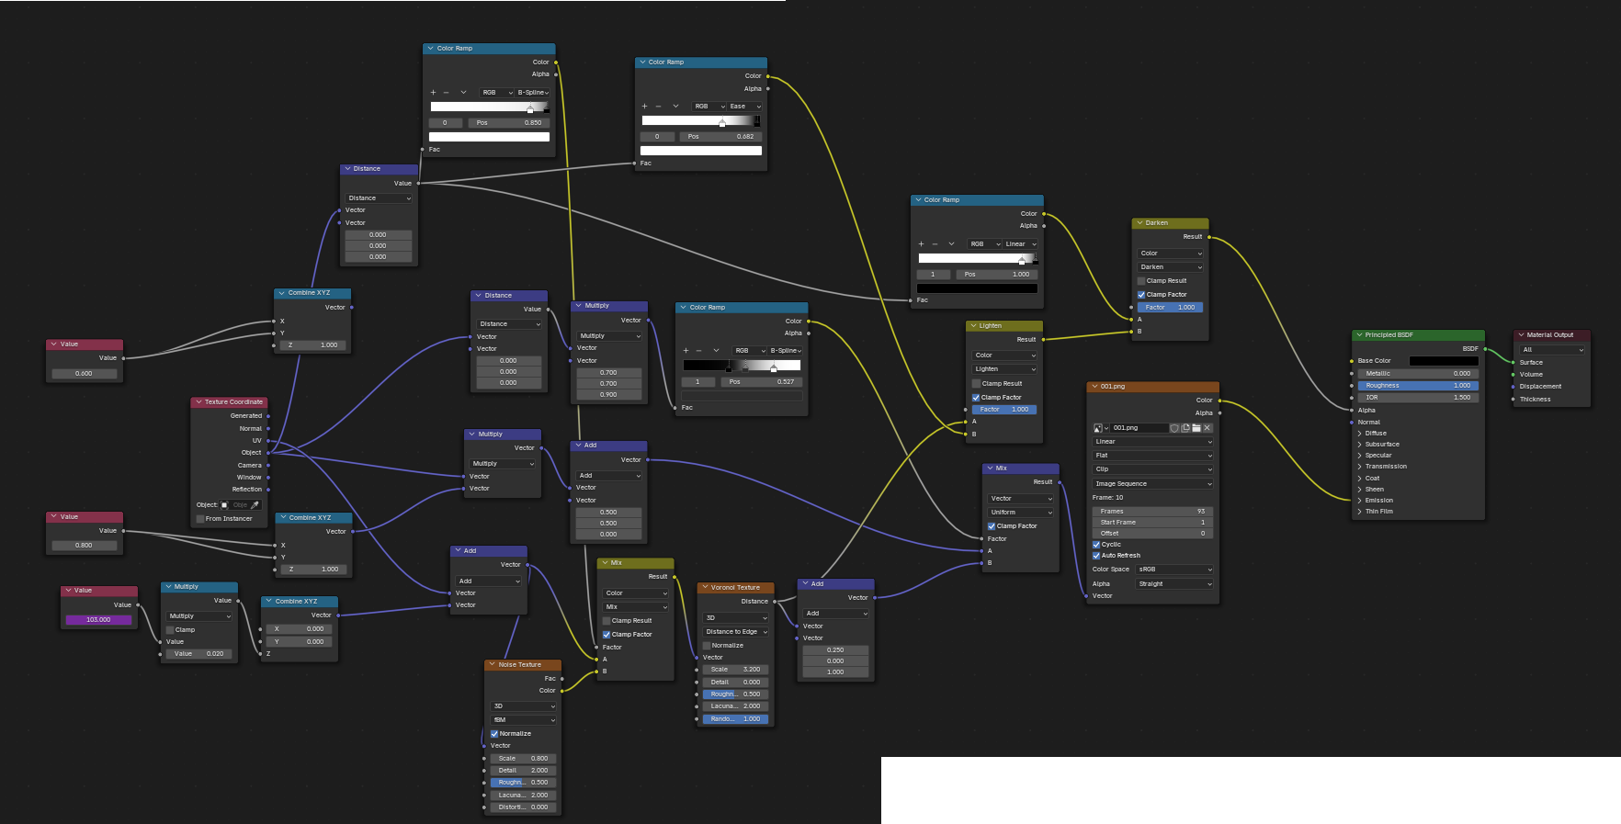Click the Surface input socket on Material Output
This screenshot has width=1621, height=824.
click(1513, 362)
